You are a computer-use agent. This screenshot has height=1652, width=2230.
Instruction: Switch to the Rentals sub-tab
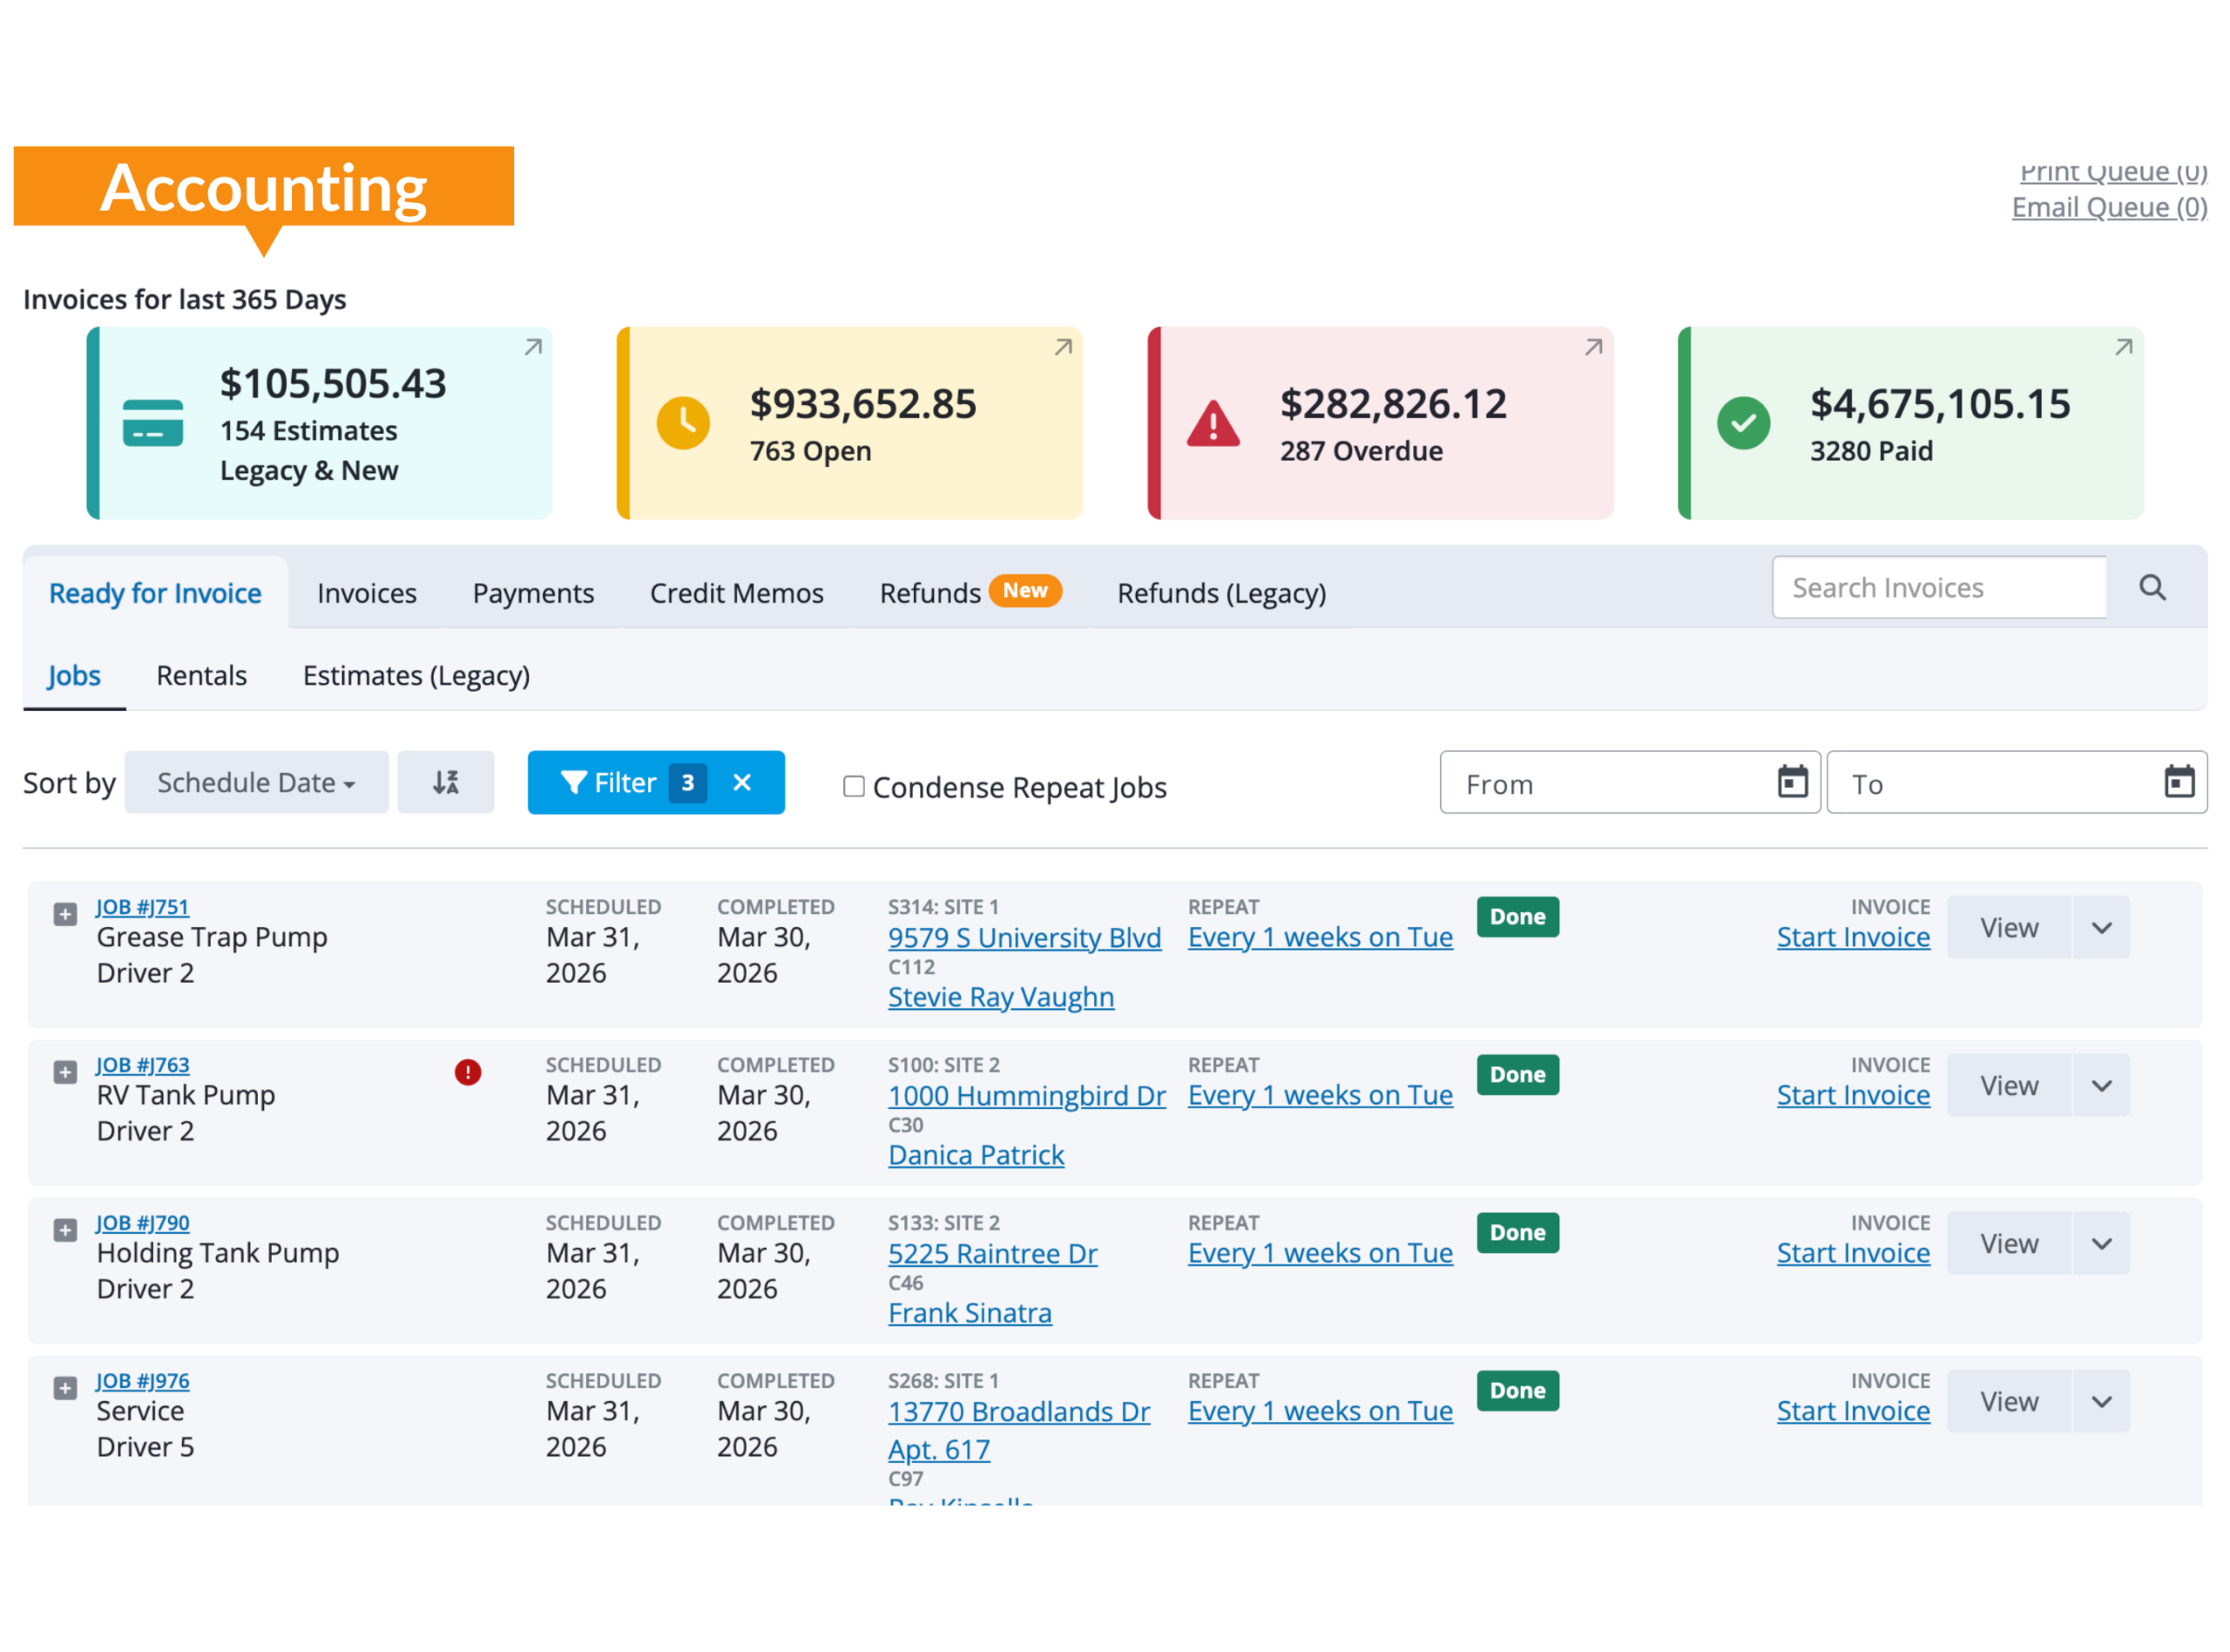point(201,676)
